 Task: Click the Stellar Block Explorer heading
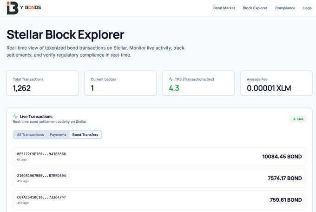[66, 35]
